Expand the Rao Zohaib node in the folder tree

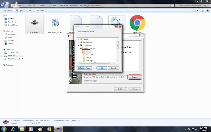click(x=79, y=42)
